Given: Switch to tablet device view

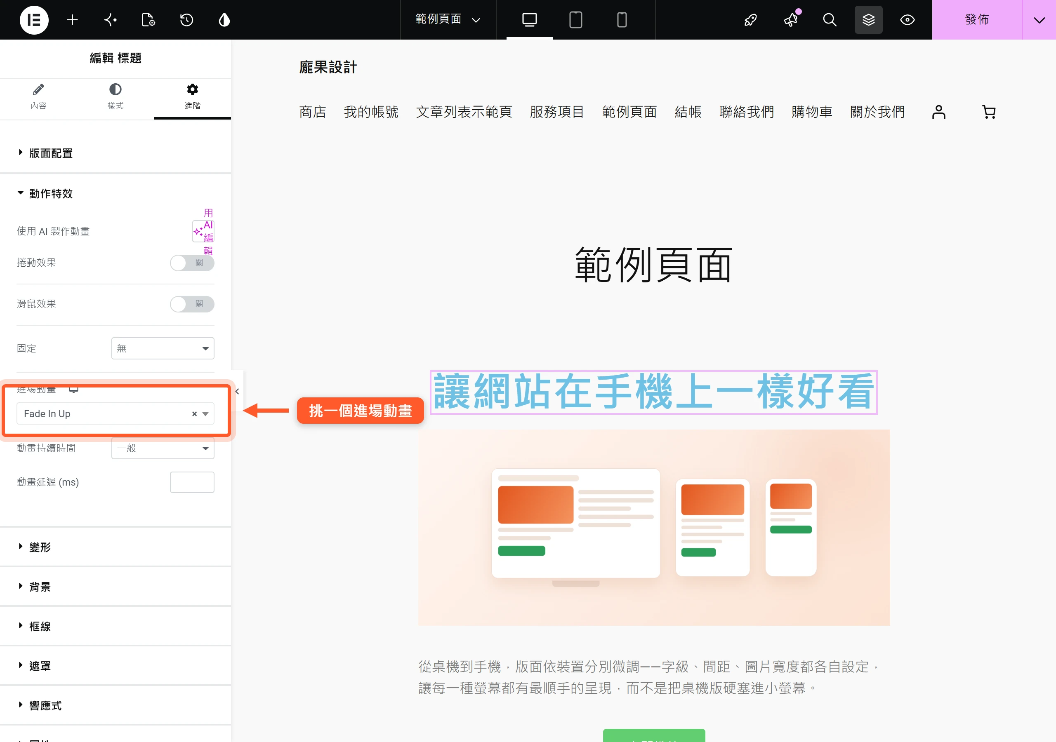Looking at the screenshot, I should click(x=576, y=20).
